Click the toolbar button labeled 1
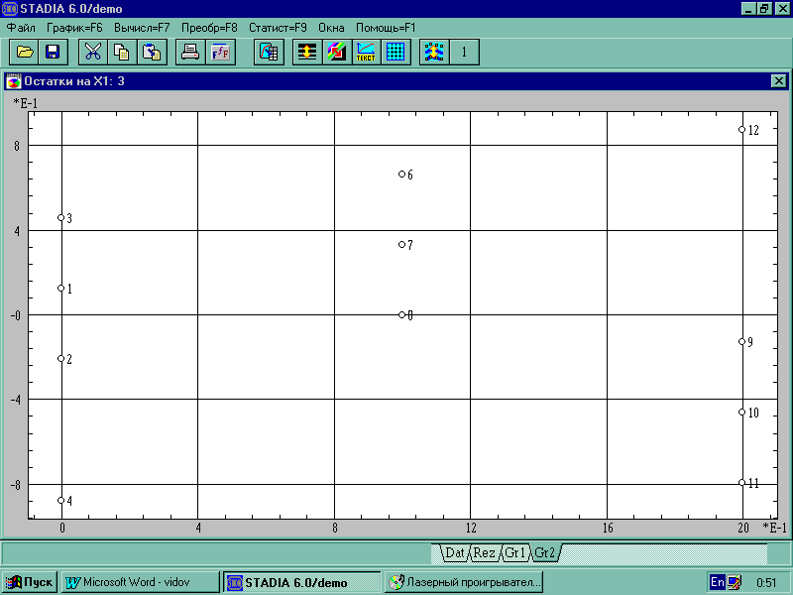Image resolution: width=793 pixels, height=595 pixels. click(464, 52)
